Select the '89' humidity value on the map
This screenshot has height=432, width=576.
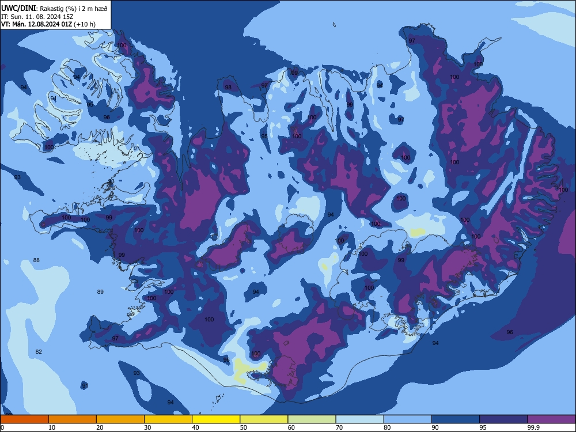tap(100, 291)
